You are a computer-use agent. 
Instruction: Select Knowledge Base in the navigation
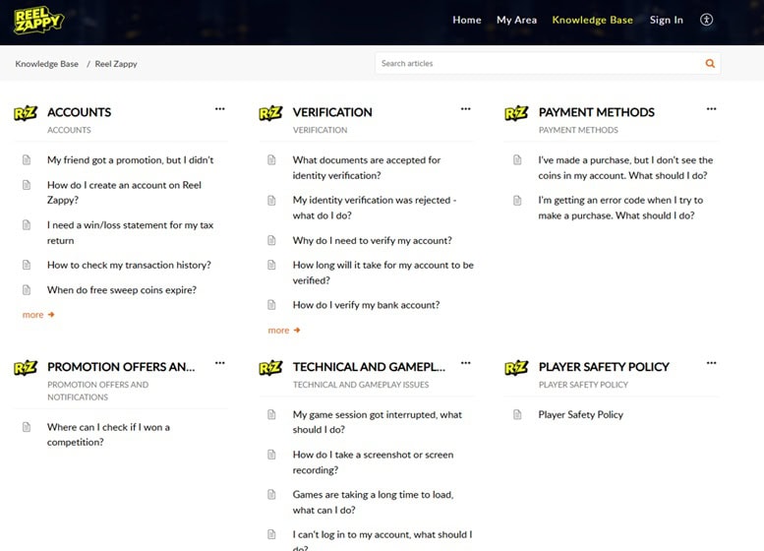click(x=592, y=20)
